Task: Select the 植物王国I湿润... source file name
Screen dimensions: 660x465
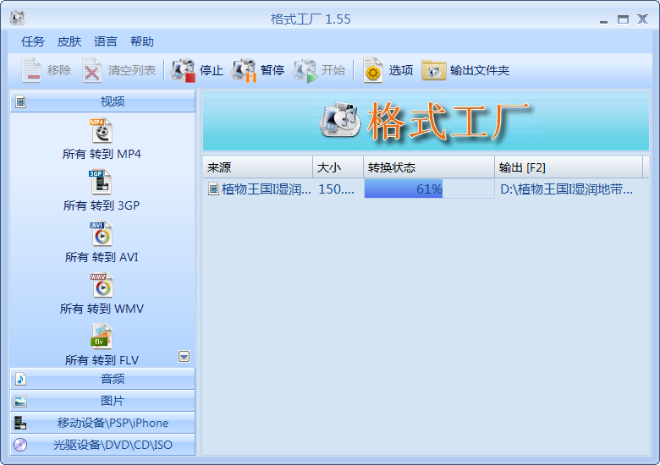Action: click(x=266, y=189)
